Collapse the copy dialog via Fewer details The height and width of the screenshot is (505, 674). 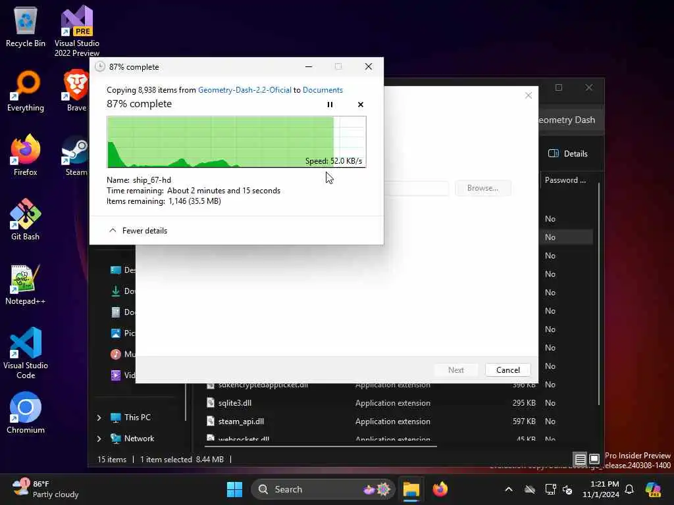tap(138, 231)
